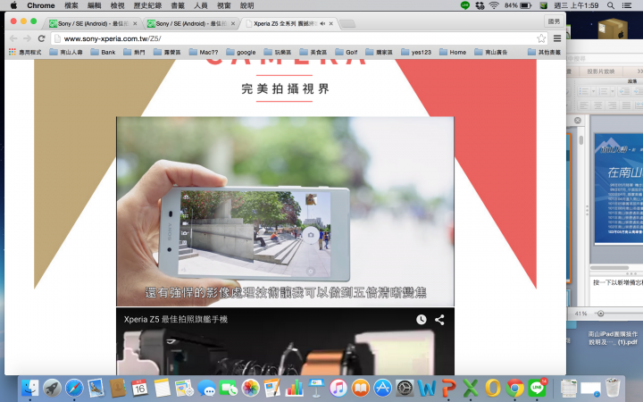The image size is (643, 402).
Task: Open Finder from the Dock
Action: pyautogui.click(x=29, y=388)
